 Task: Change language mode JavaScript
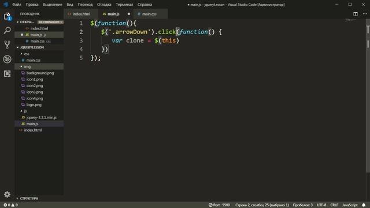pyautogui.click(x=350, y=205)
